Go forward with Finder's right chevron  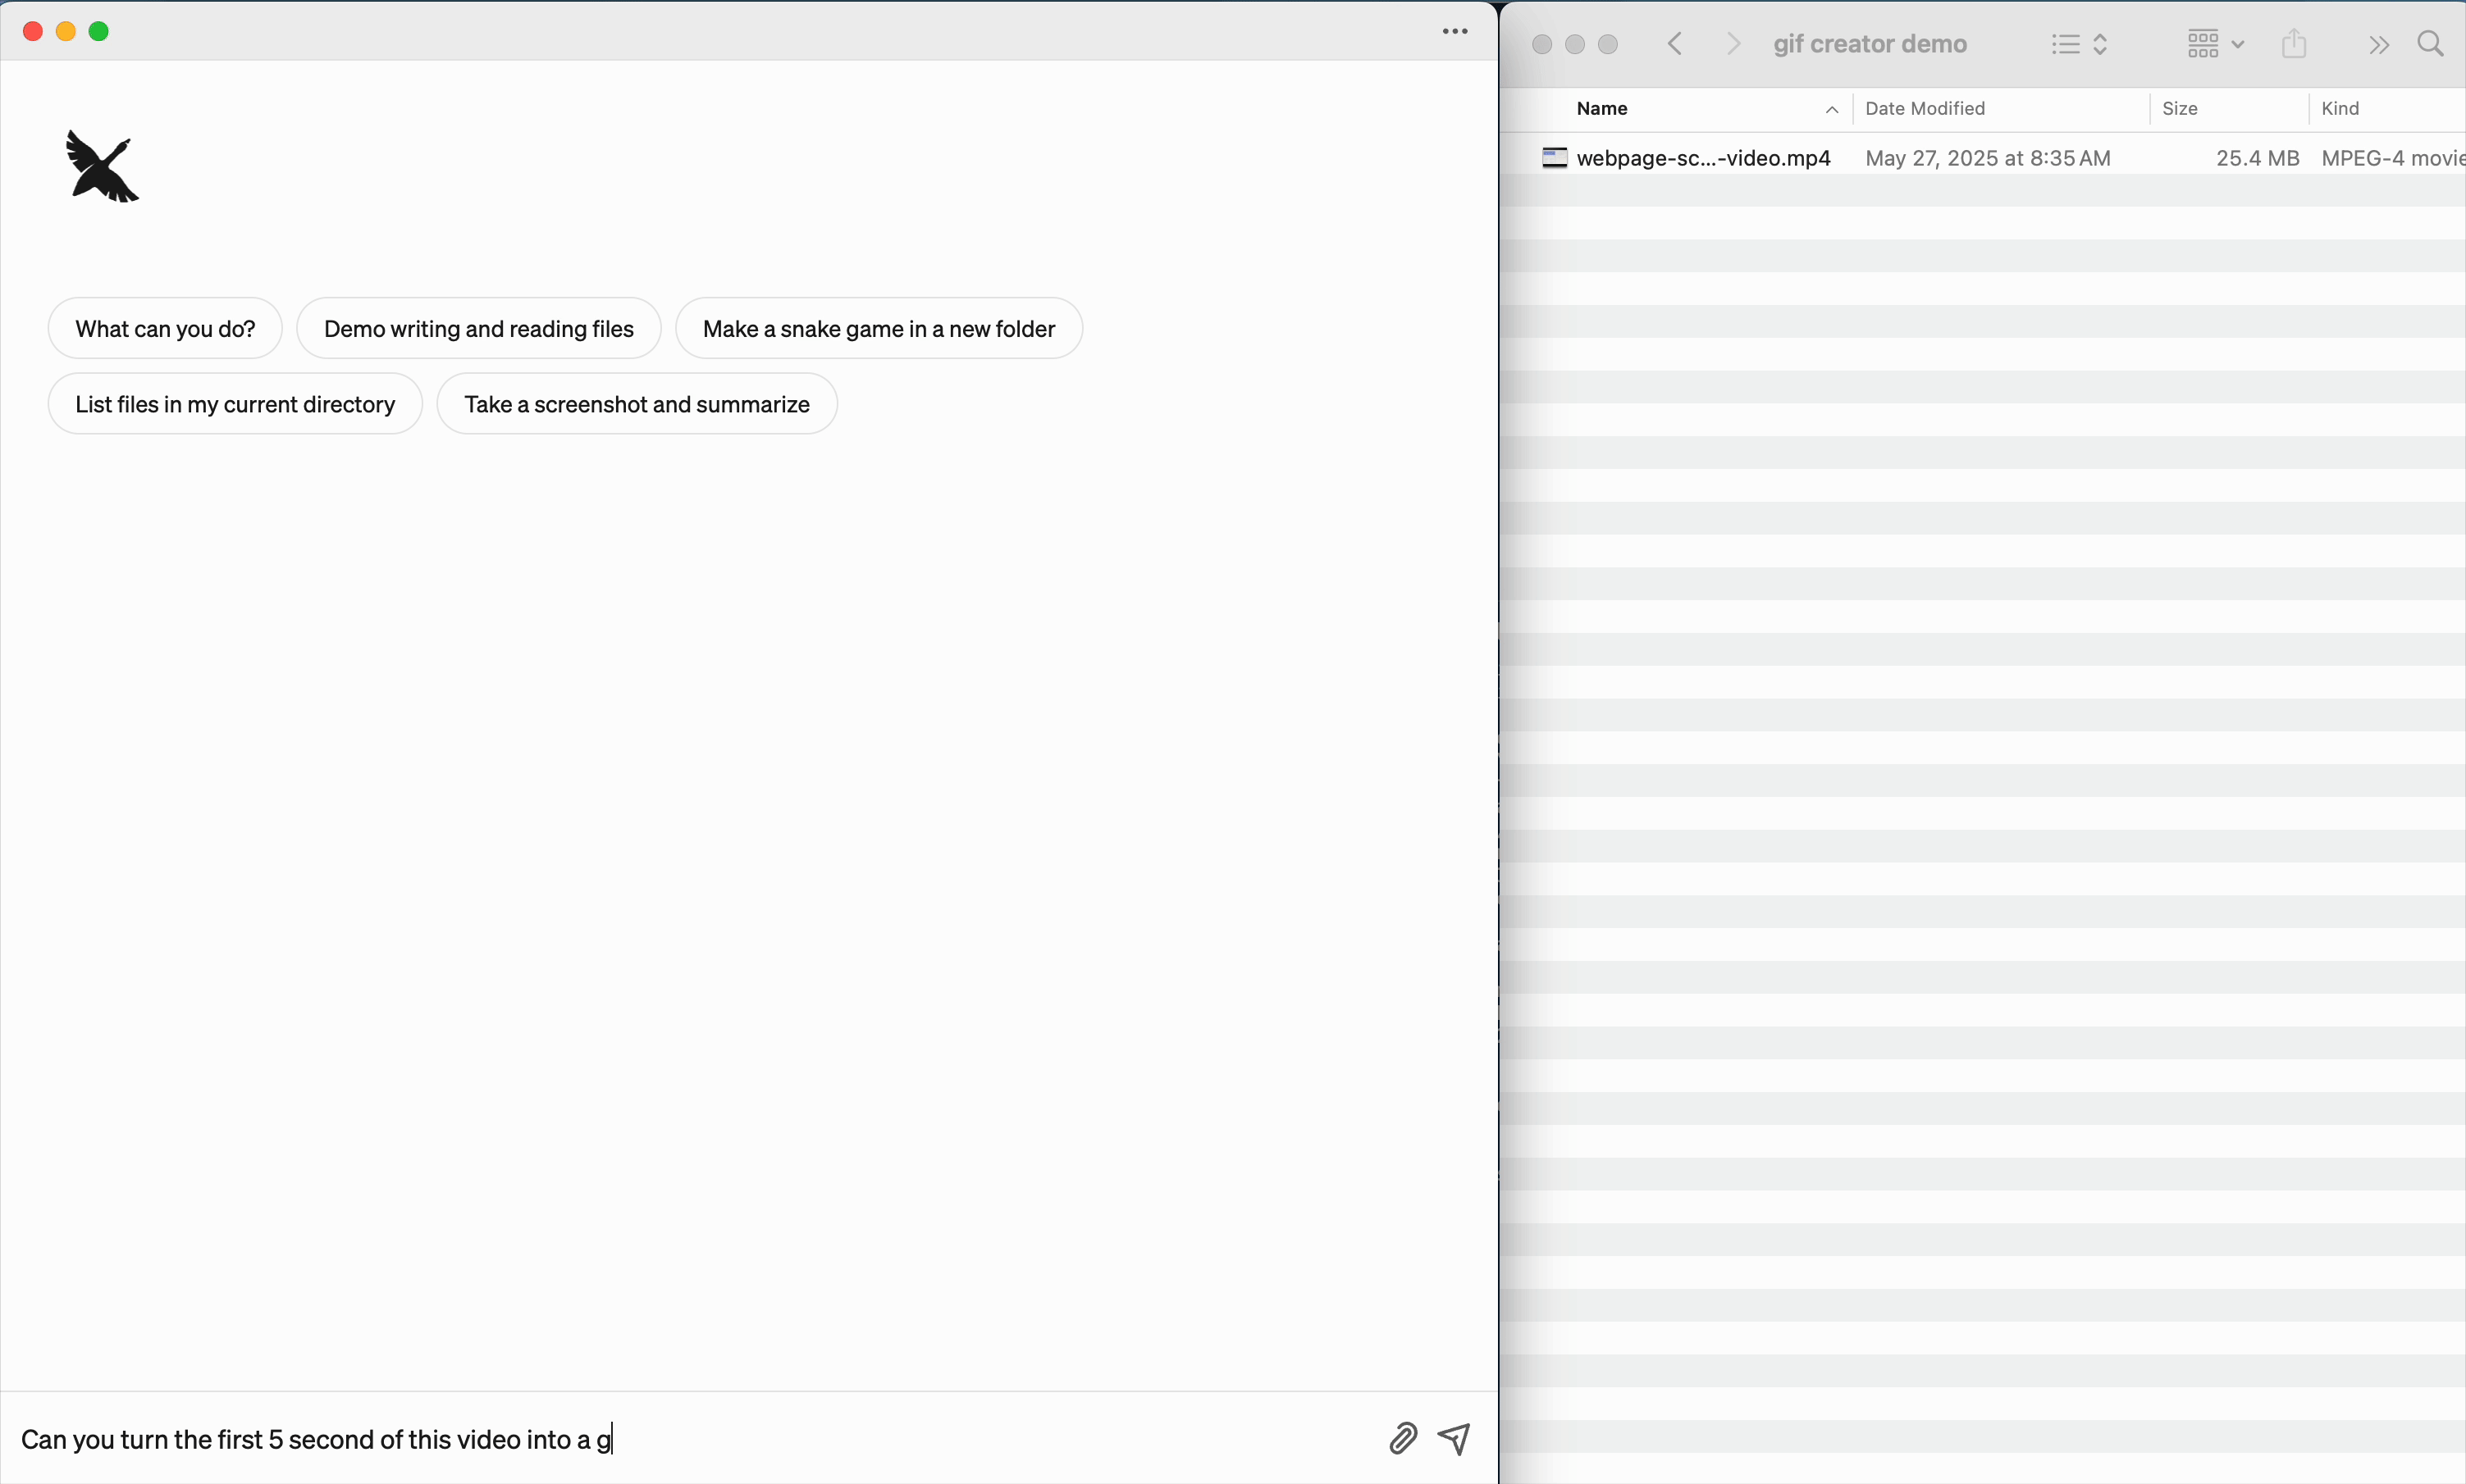click(x=1733, y=44)
